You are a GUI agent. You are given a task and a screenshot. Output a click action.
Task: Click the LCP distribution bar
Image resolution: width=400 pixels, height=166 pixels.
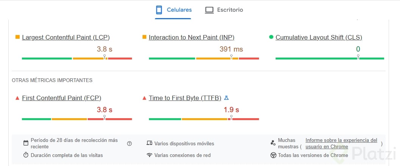(x=77, y=58)
